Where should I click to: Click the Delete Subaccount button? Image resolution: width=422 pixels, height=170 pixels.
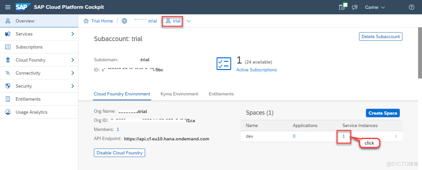[381, 37]
